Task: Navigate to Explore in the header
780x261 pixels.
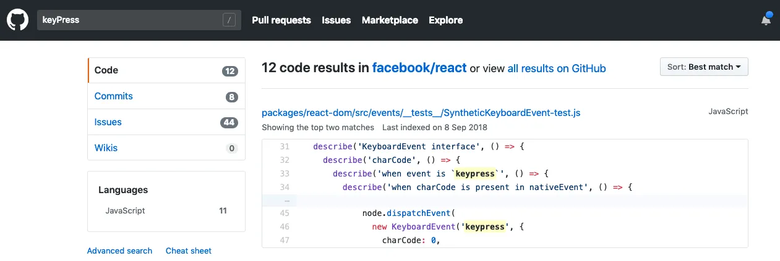Action: click(x=445, y=20)
